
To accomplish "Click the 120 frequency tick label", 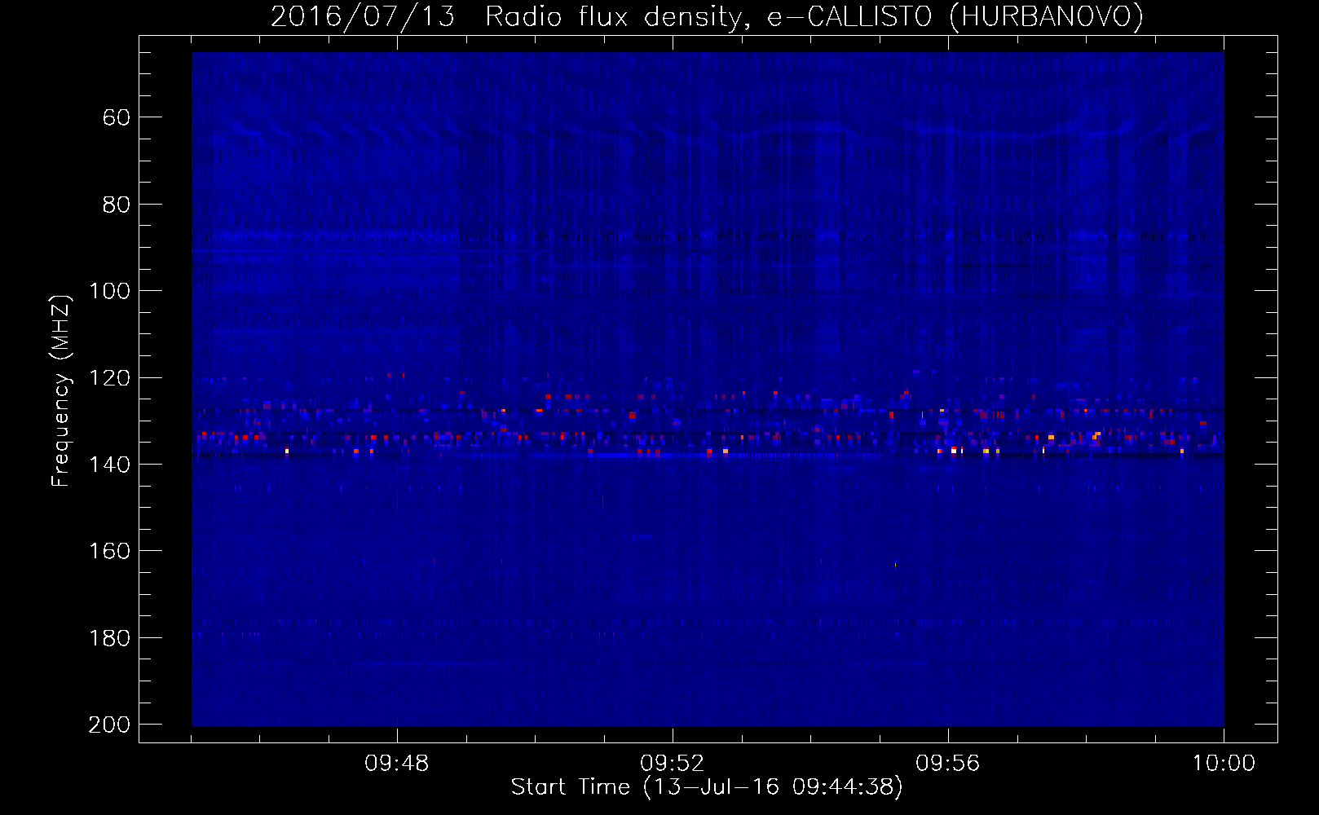I will 109,378.
